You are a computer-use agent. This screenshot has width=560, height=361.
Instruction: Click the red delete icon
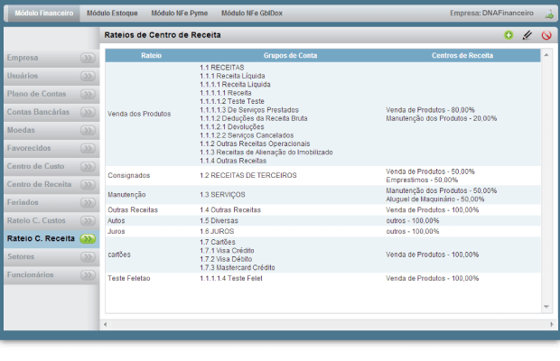pyautogui.click(x=546, y=35)
